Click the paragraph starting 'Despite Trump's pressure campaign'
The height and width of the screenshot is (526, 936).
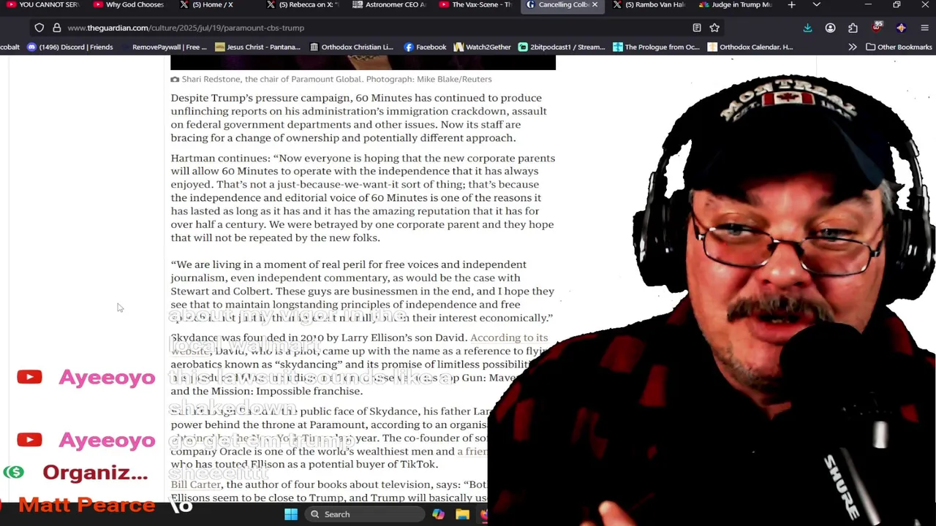tap(359, 118)
